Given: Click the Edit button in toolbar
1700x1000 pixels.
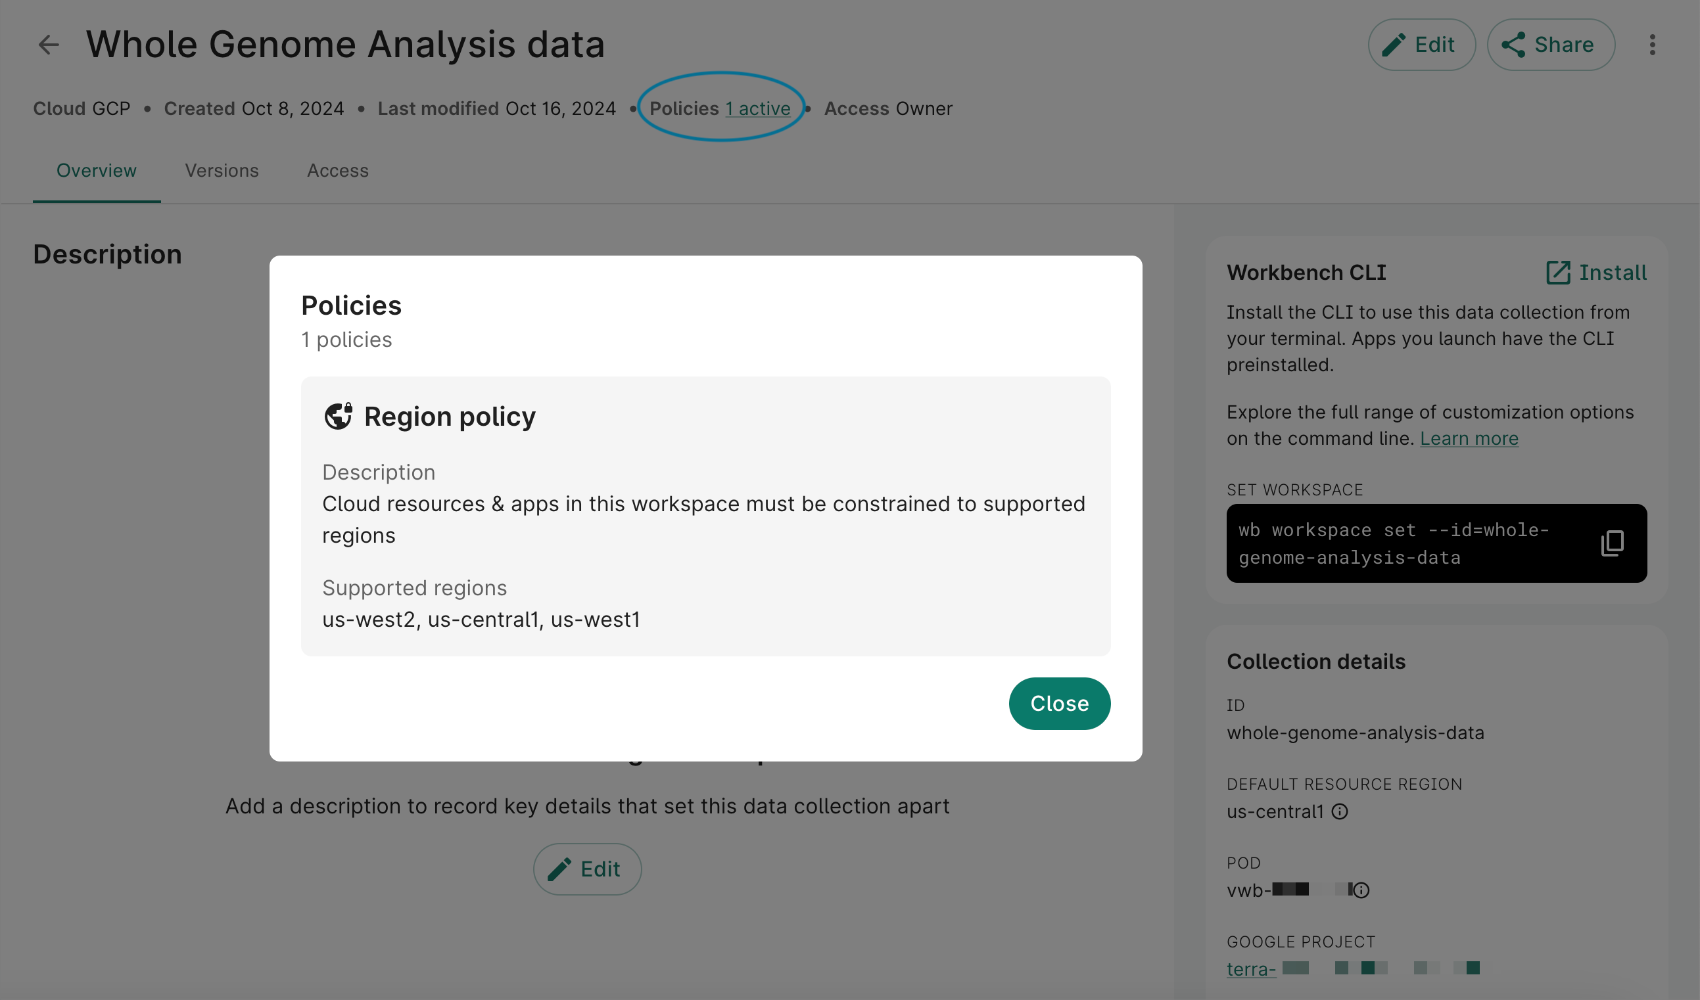Looking at the screenshot, I should 1421,44.
